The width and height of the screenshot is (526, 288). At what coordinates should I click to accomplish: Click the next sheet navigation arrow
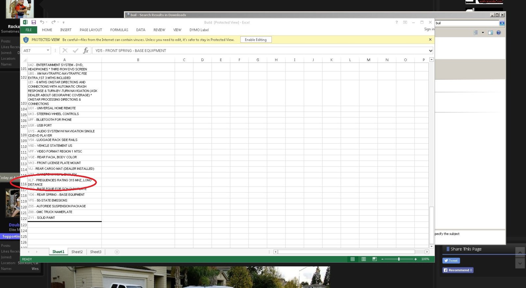(x=37, y=252)
